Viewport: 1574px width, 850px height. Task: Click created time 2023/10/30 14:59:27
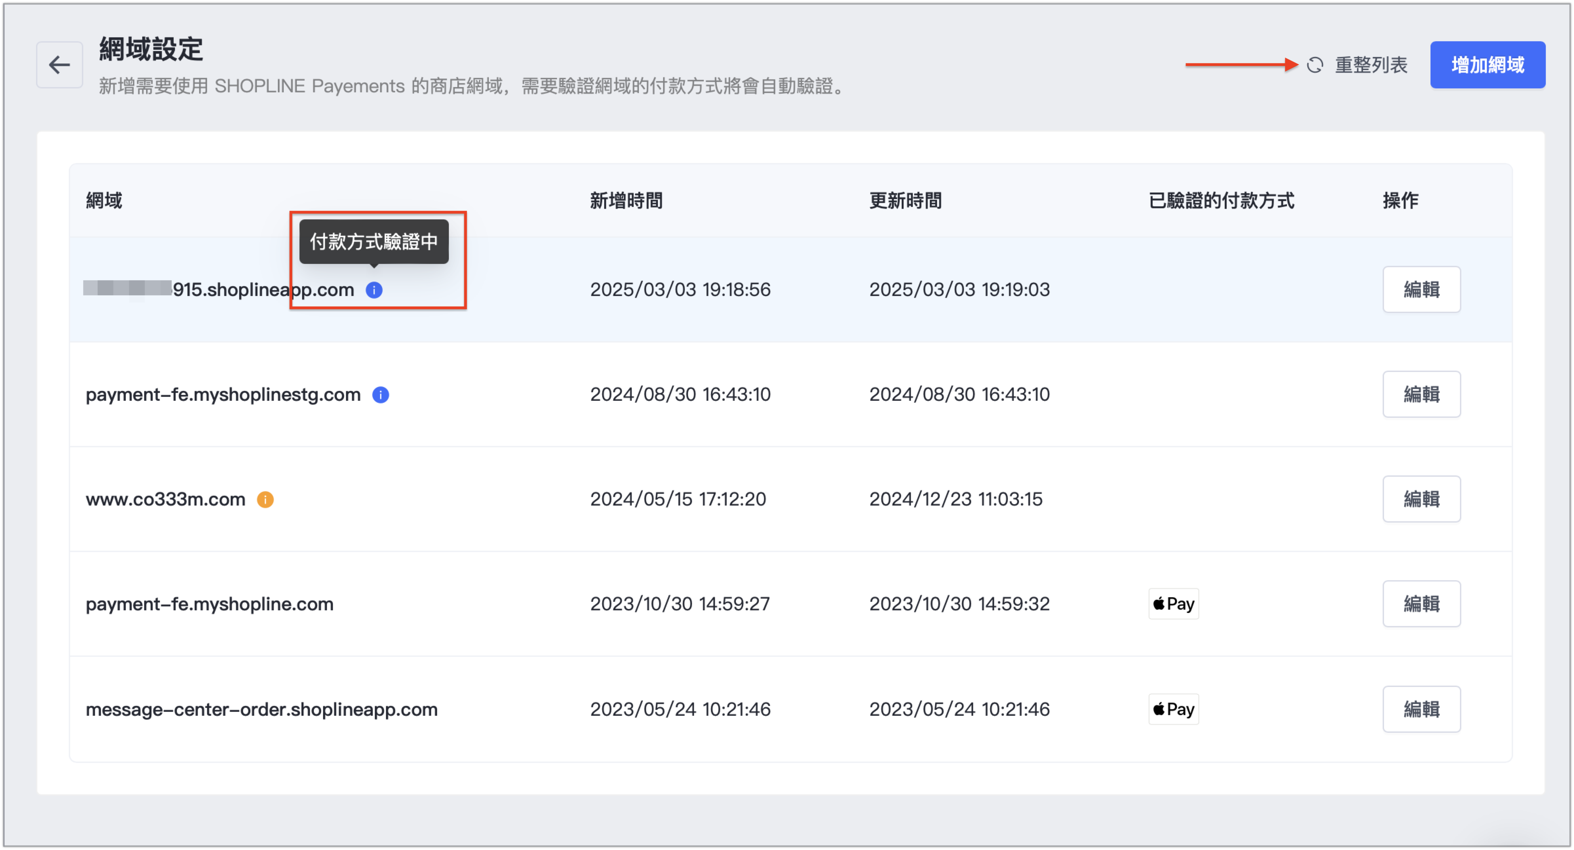point(680,604)
